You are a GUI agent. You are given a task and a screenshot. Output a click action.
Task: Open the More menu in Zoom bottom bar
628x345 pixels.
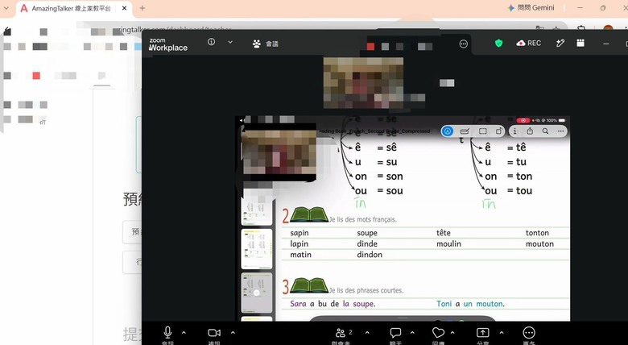[529, 333]
